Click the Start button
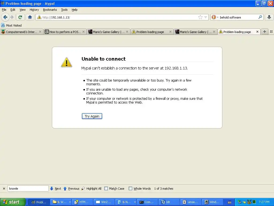The height and width of the screenshot is (206, 274). [13, 202]
